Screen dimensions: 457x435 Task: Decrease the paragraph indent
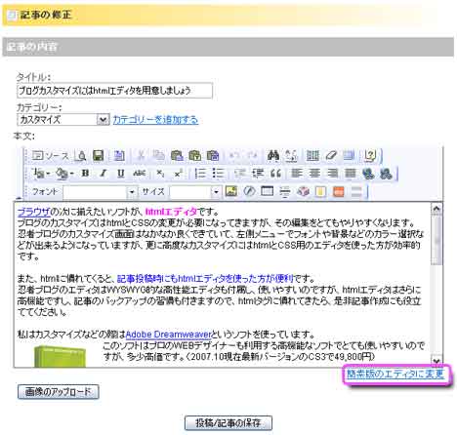click(x=239, y=174)
